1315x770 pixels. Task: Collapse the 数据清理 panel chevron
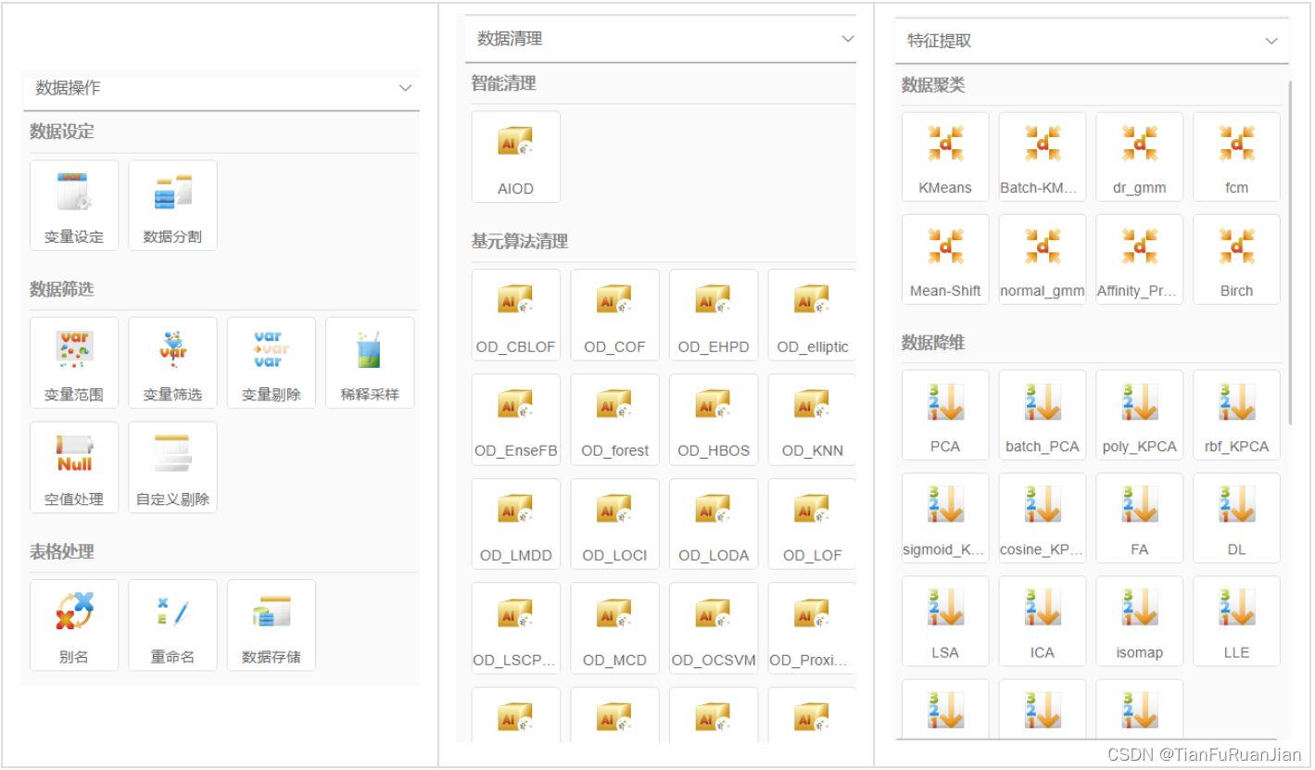coord(848,39)
